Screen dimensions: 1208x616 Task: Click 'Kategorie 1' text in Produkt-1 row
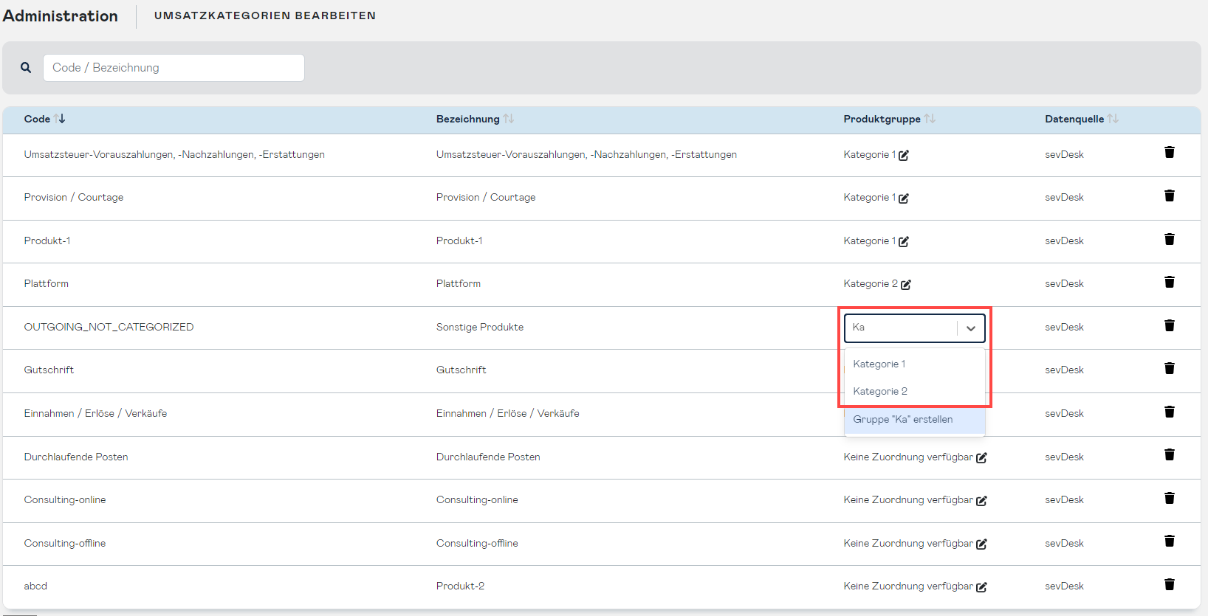pyautogui.click(x=870, y=240)
